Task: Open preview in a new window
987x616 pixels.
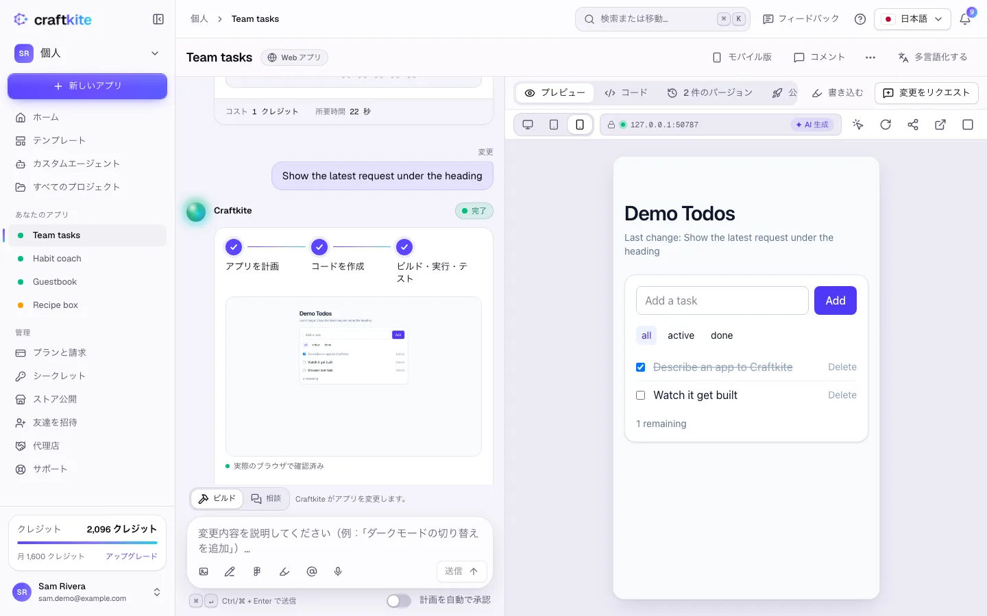Action: pyautogui.click(x=940, y=125)
